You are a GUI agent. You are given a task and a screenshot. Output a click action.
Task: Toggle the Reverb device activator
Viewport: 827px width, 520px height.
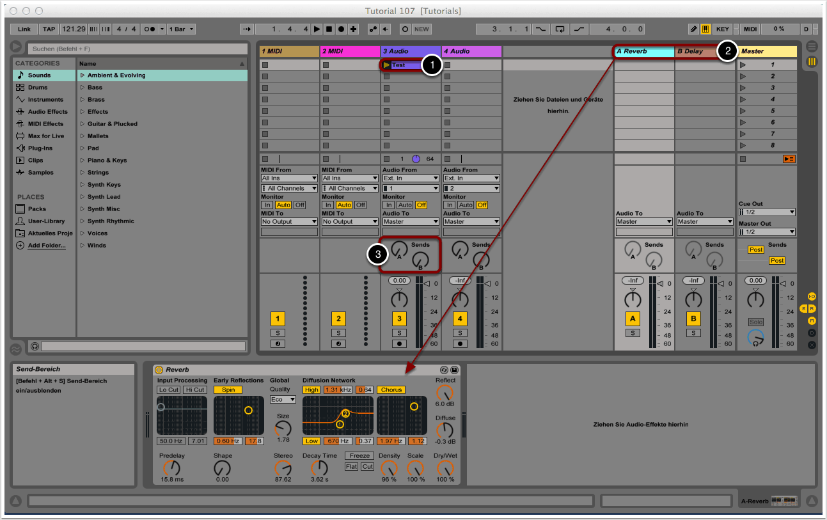click(x=159, y=370)
